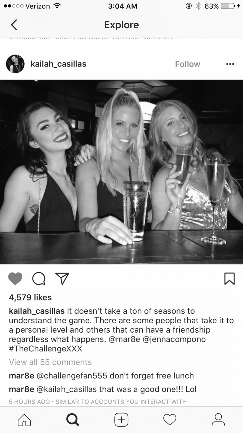Select the Search magnifier tab
This screenshot has width=243, height=433.
click(x=73, y=420)
